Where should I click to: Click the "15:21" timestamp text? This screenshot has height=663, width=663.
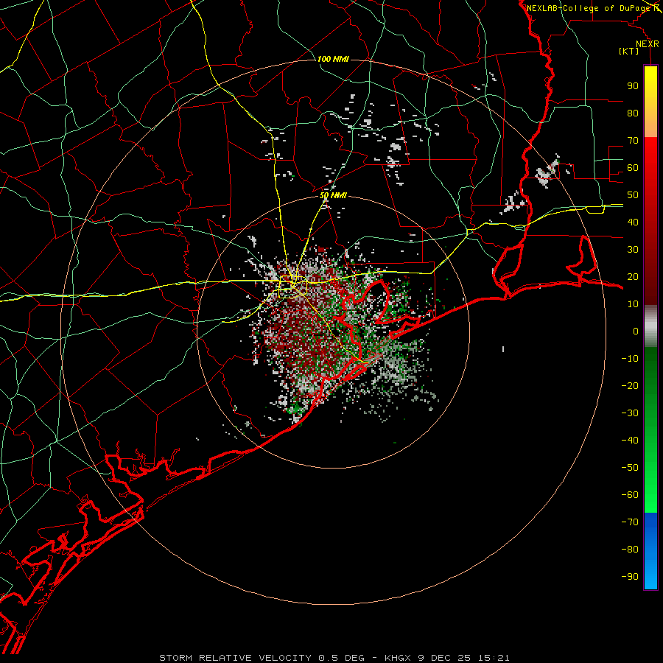494,658
